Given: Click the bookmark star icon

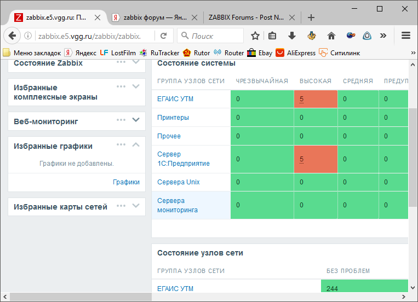Looking at the screenshot, I should (255, 36).
